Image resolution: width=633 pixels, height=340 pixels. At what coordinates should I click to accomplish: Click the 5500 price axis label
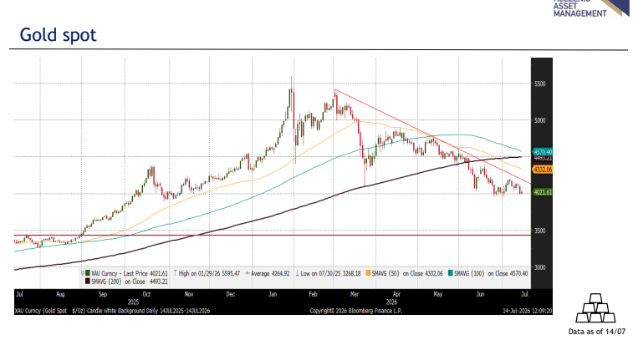[539, 84]
